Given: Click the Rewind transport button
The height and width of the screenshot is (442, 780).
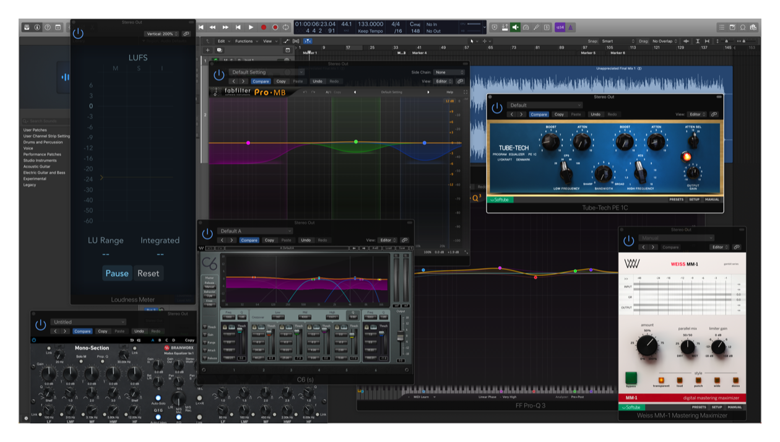Looking at the screenshot, I should 213,27.
